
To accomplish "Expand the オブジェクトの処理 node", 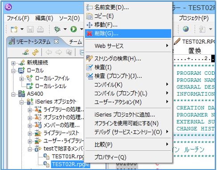I will (30, 118).
